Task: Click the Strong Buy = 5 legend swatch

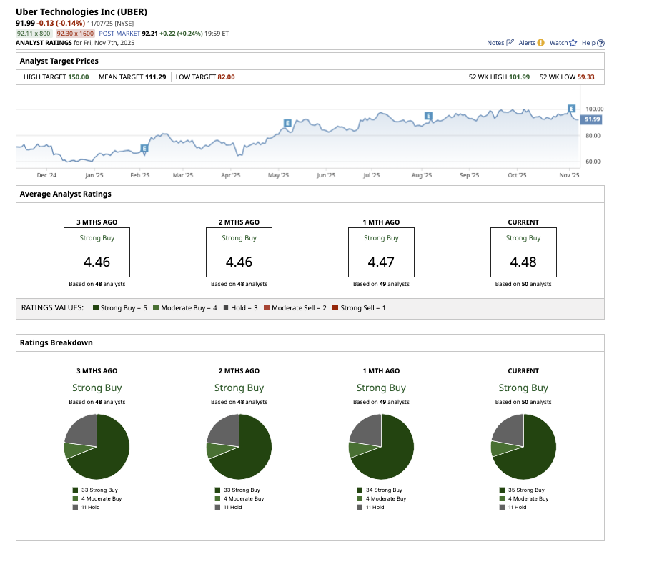Action: coord(94,307)
